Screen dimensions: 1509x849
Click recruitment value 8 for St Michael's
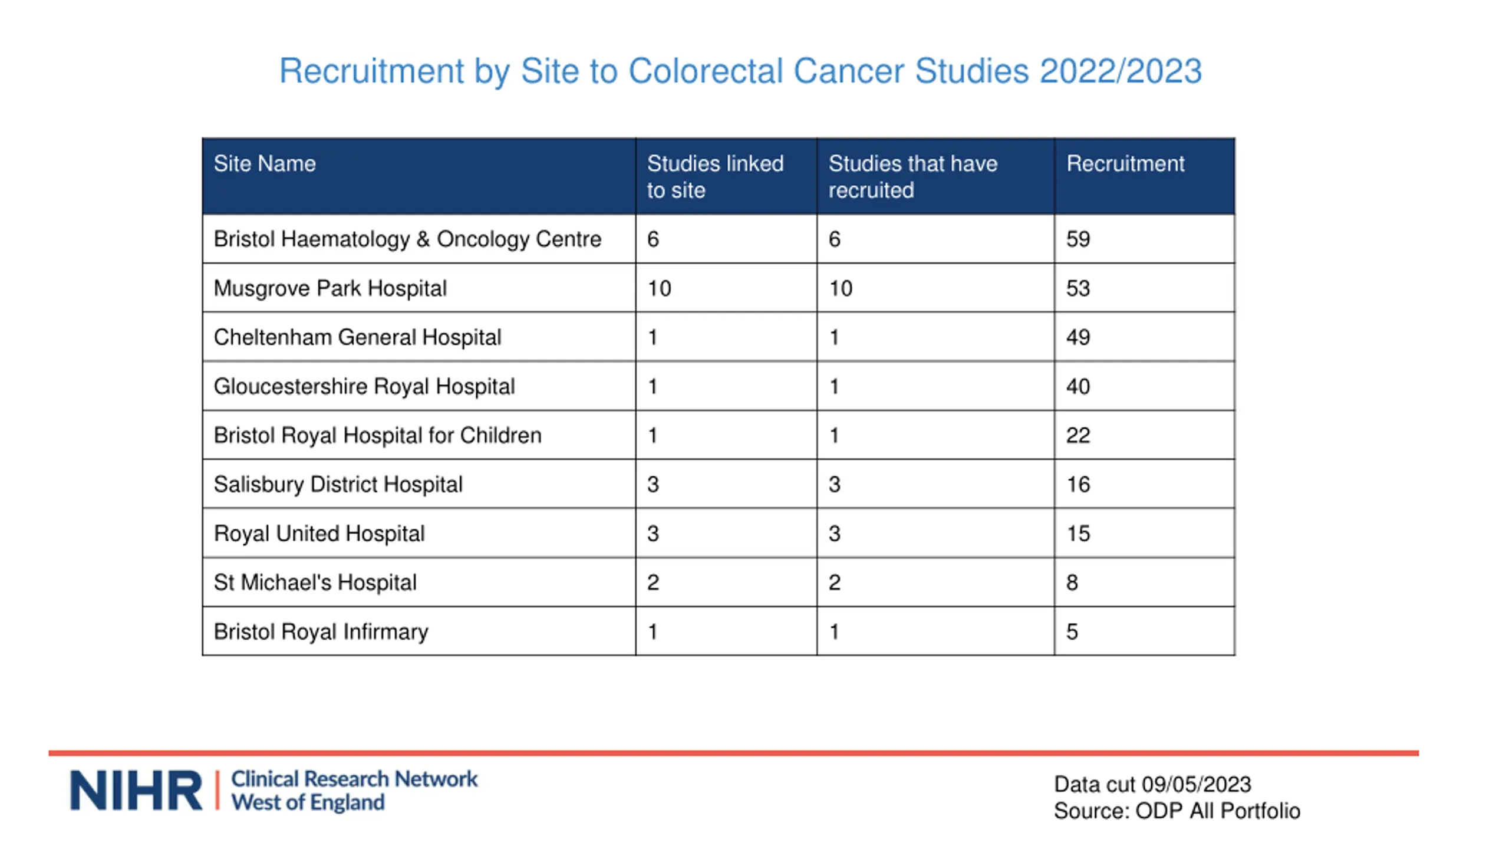(1072, 583)
